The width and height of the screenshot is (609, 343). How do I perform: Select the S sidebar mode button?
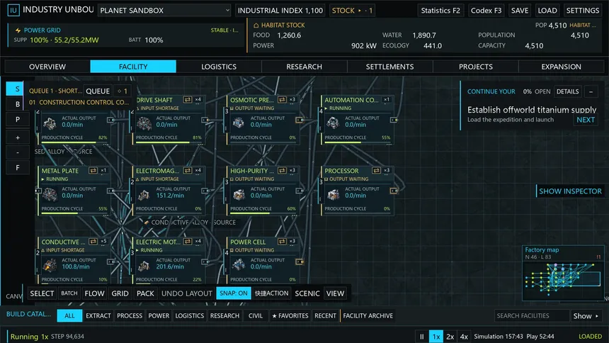click(17, 89)
